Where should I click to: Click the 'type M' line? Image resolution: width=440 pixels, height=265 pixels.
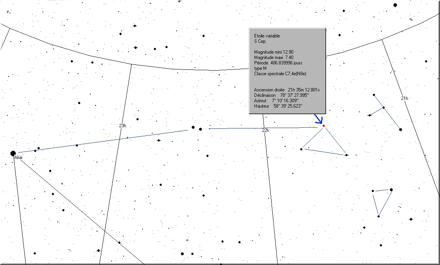pos(260,68)
